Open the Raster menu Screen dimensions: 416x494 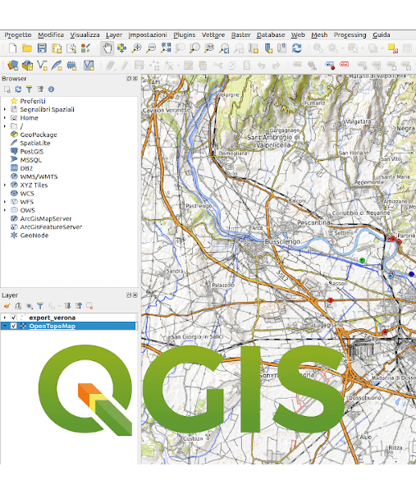coord(241,34)
